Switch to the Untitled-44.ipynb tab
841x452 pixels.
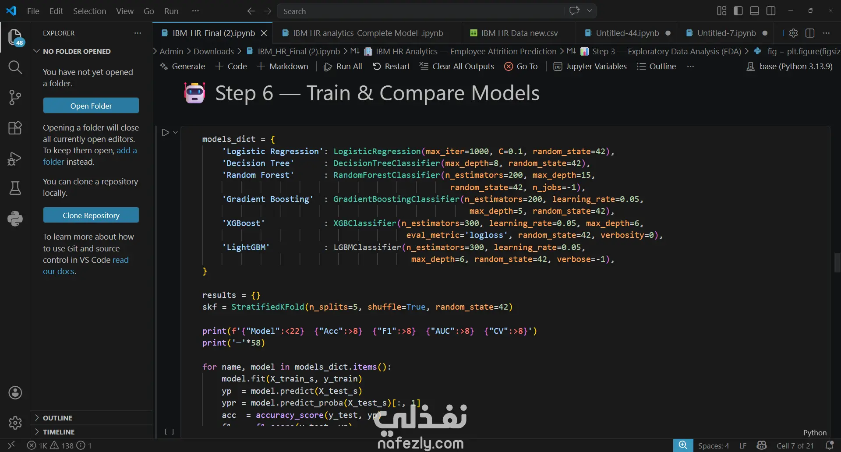click(627, 33)
